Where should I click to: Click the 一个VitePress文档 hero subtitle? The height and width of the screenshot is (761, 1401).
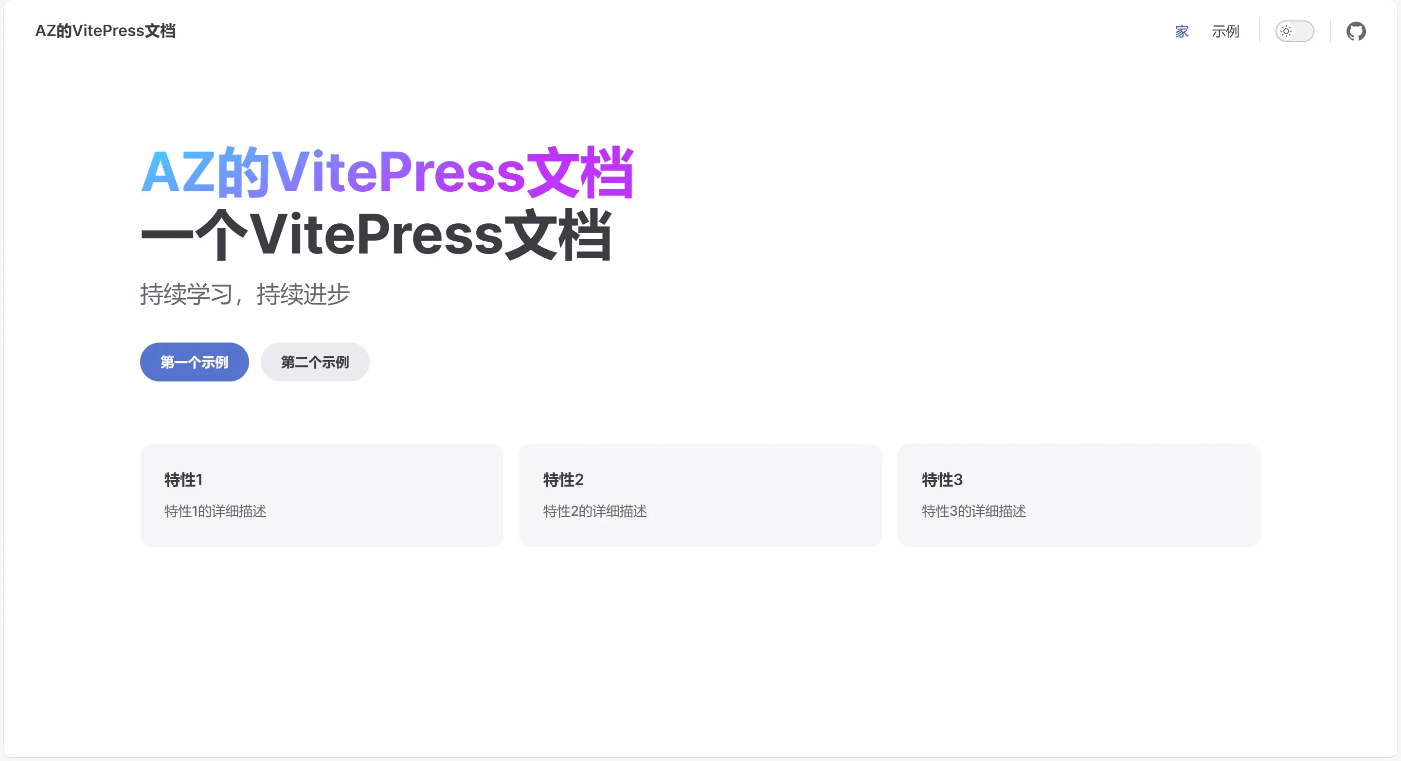coord(376,235)
